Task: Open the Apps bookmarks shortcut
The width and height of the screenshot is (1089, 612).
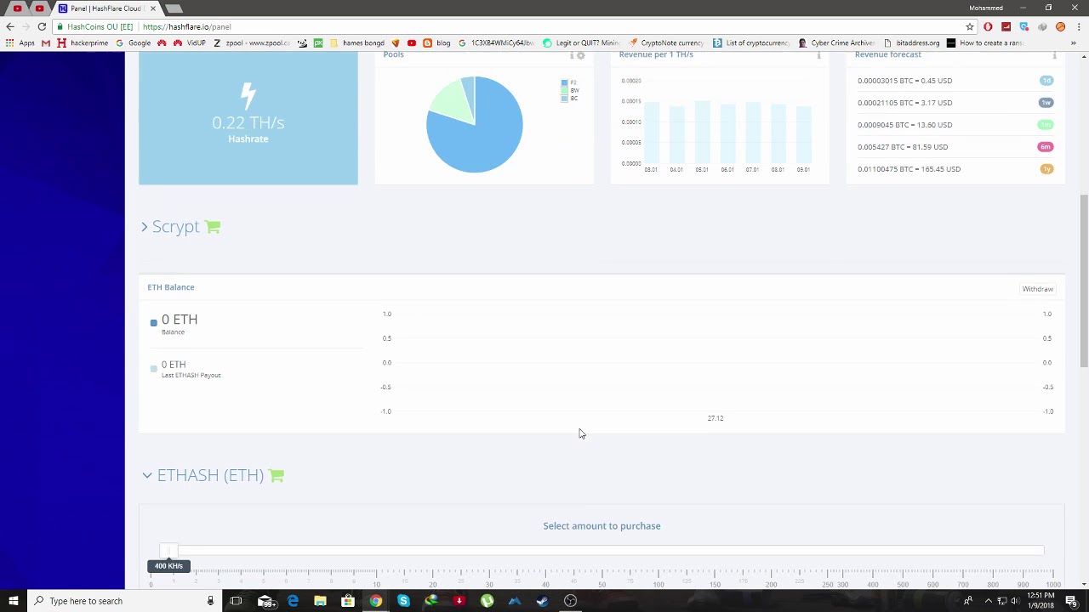Action: pyautogui.click(x=20, y=42)
